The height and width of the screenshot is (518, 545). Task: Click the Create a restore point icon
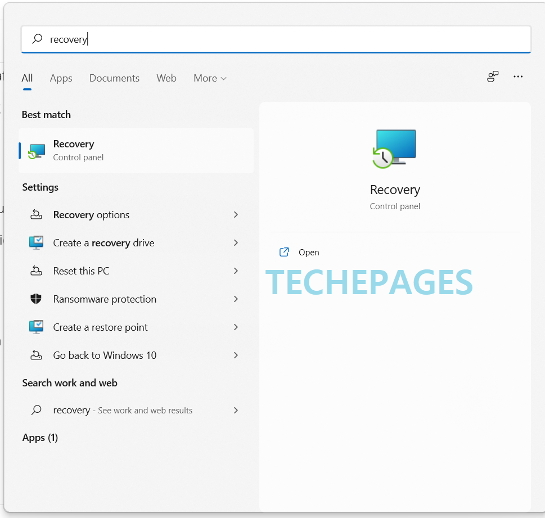(36, 327)
